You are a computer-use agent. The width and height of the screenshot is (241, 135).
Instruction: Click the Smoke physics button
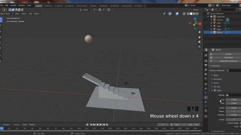(x=225, y=54)
